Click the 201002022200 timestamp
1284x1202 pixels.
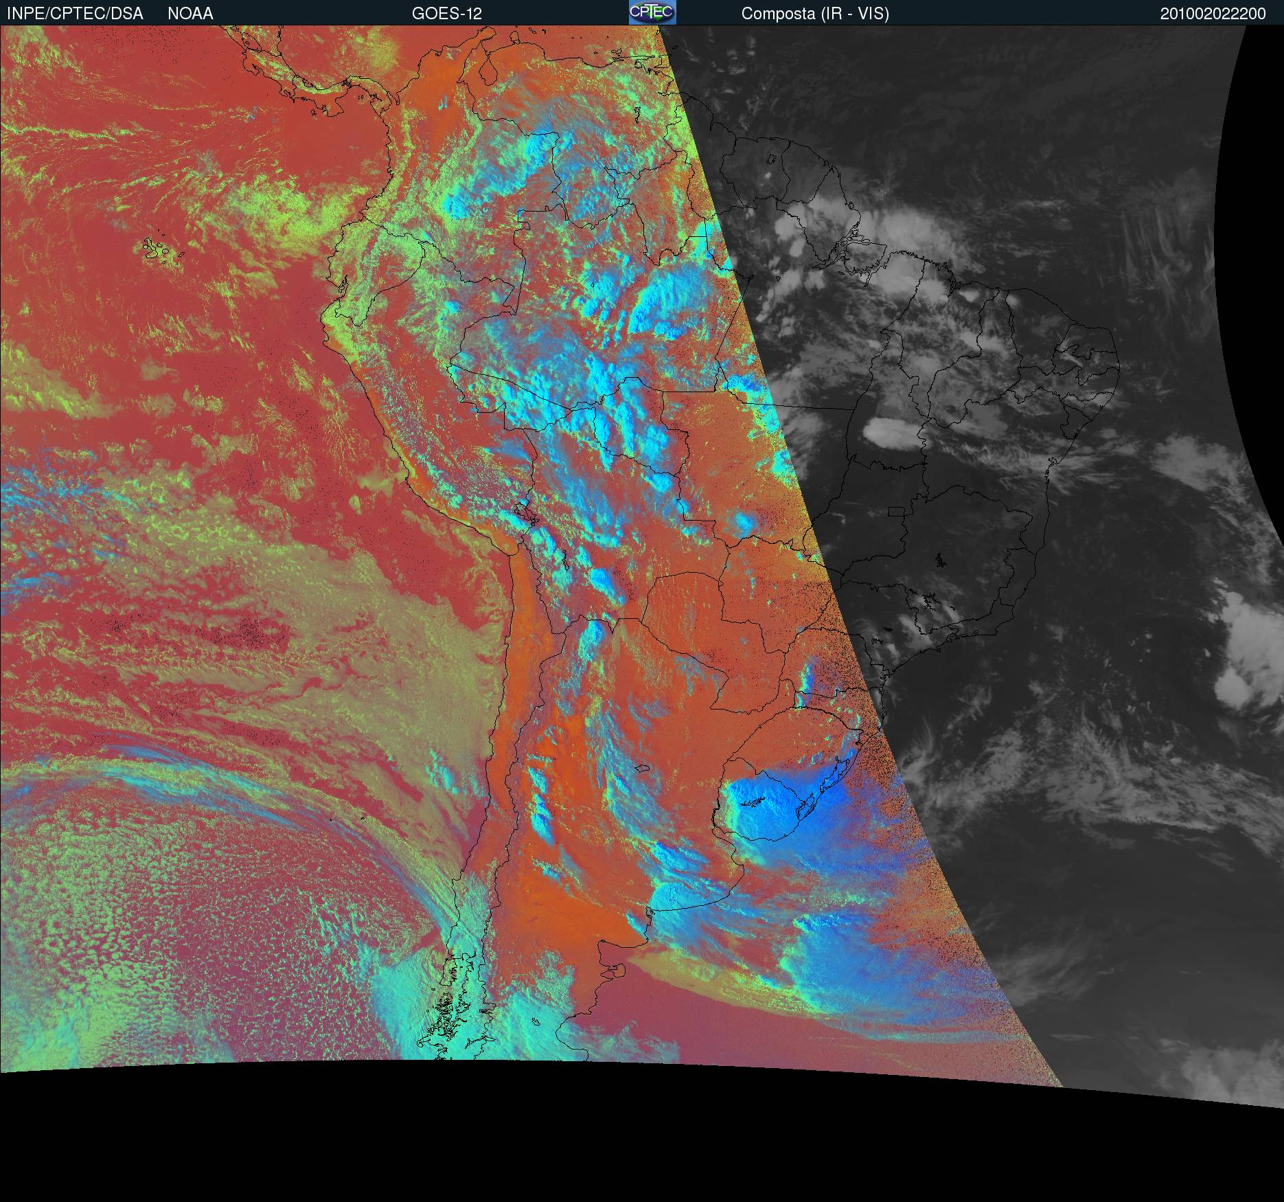(1213, 14)
